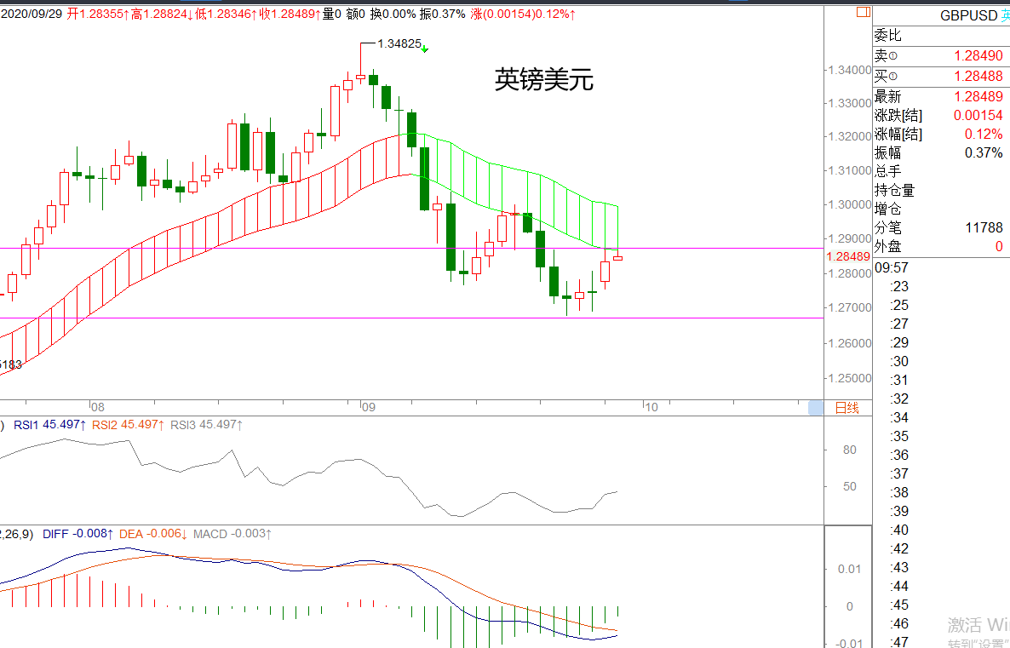Click the orange panel layout icon
The width and height of the screenshot is (1010, 648).
click(x=864, y=12)
